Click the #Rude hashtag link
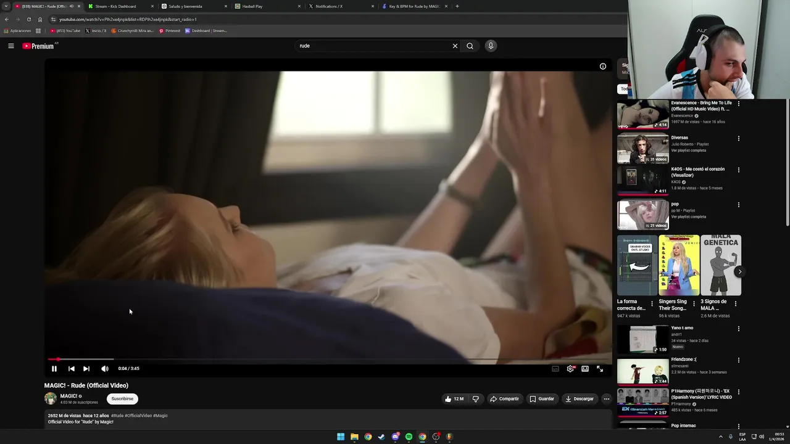 (117, 416)
